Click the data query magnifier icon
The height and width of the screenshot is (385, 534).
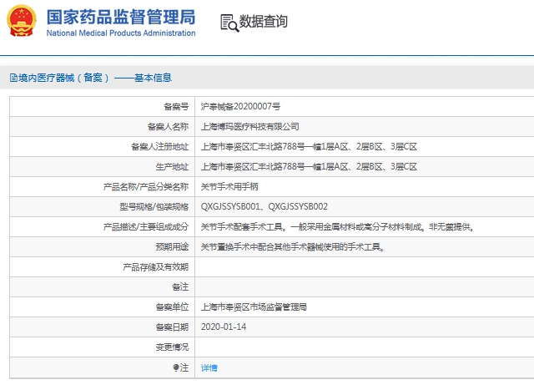point(229,23)
